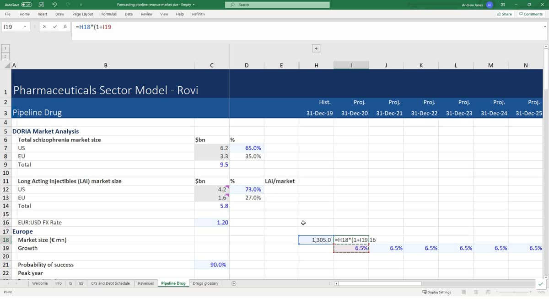The height and width of the screenshot is (308, 549).
Task: Open the Draw ribbon tab
Action: [x=59, y=14]
